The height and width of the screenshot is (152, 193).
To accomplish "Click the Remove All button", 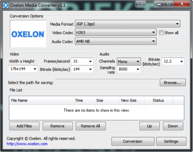I will click(91, 126).
